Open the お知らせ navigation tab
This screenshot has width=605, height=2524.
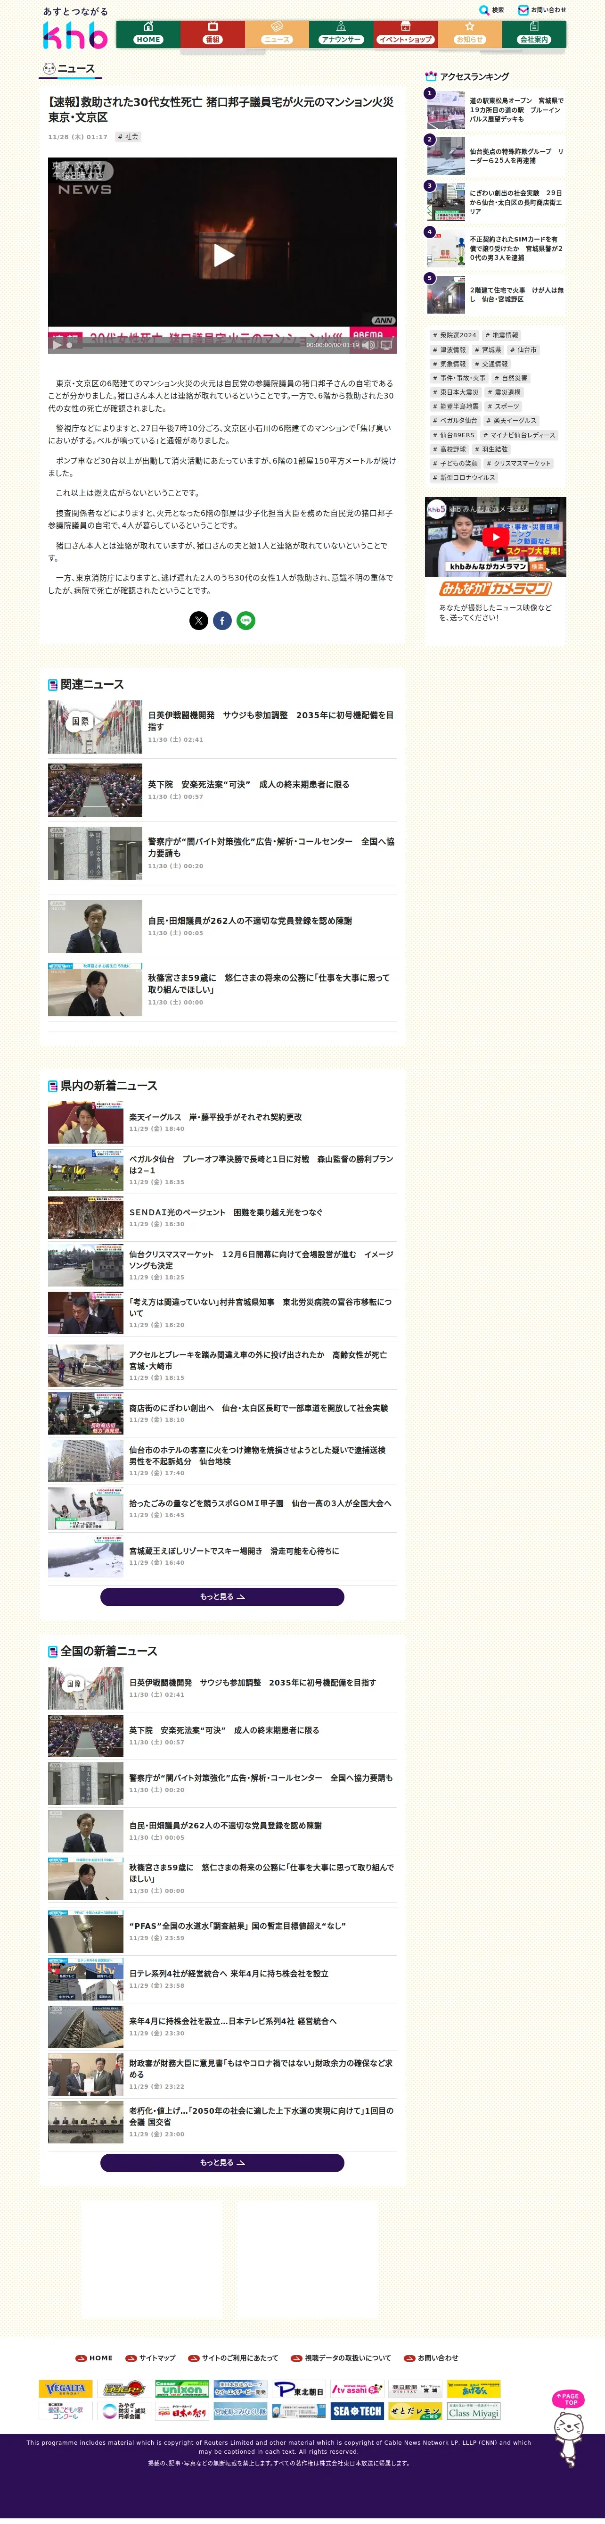(x=470, y=33)
